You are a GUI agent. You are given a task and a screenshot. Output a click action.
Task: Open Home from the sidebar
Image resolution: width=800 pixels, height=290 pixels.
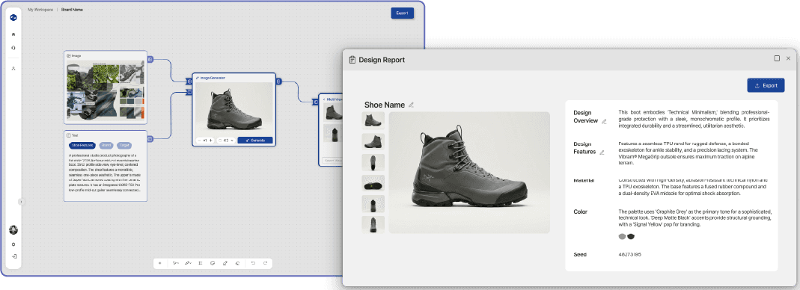pyautogui.click(x=13, y=34)
